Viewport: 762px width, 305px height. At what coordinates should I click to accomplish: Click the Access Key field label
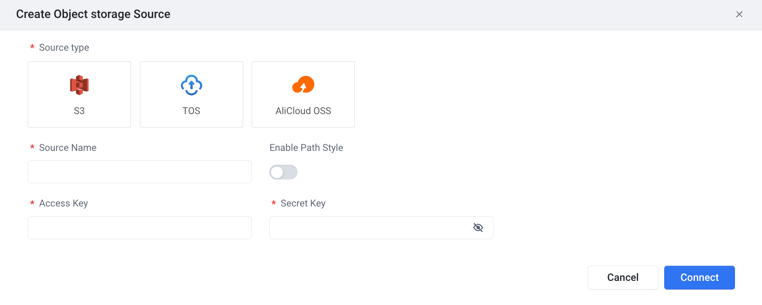tap(63, 203)
